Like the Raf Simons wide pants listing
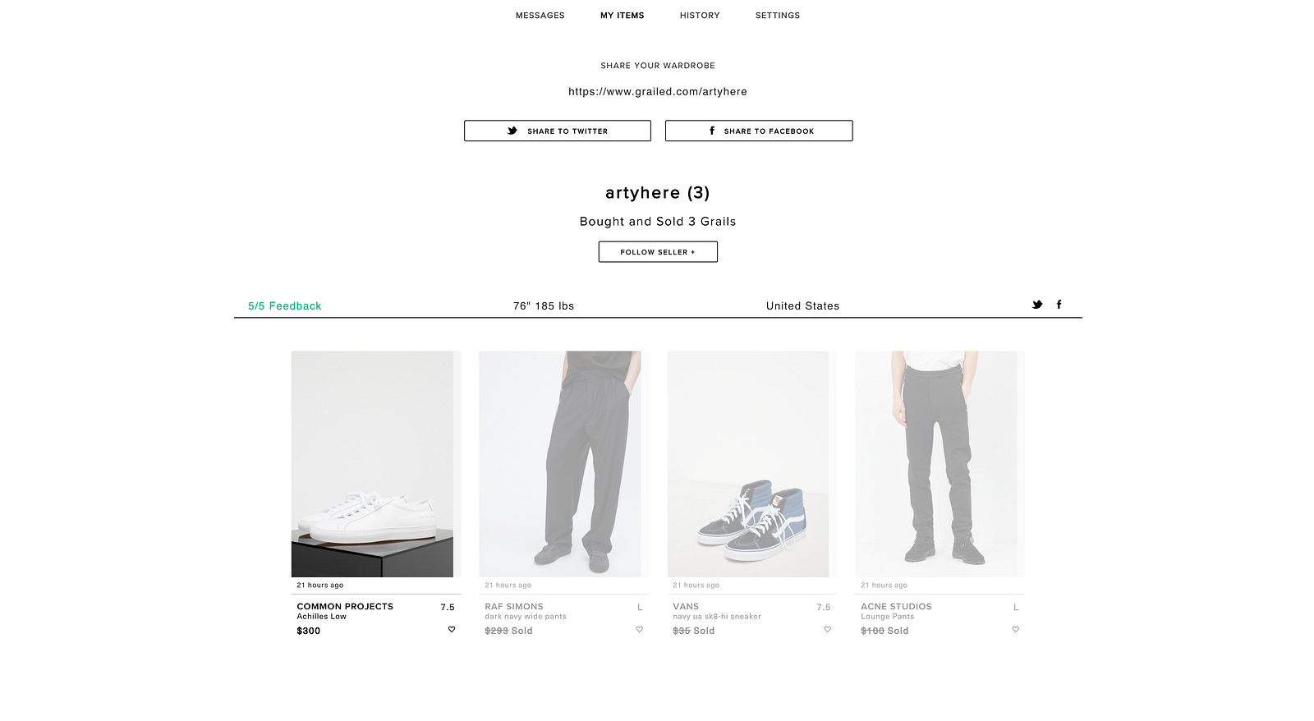 [640, 630]
